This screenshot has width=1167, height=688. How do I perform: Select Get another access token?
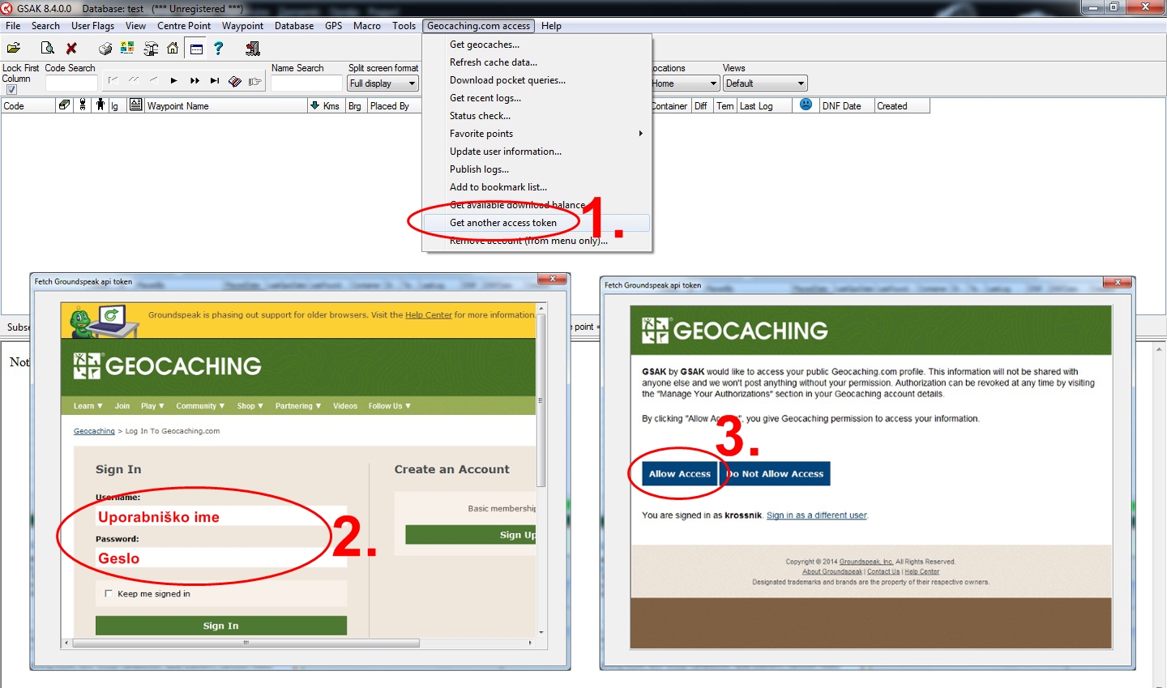(537, 223)
